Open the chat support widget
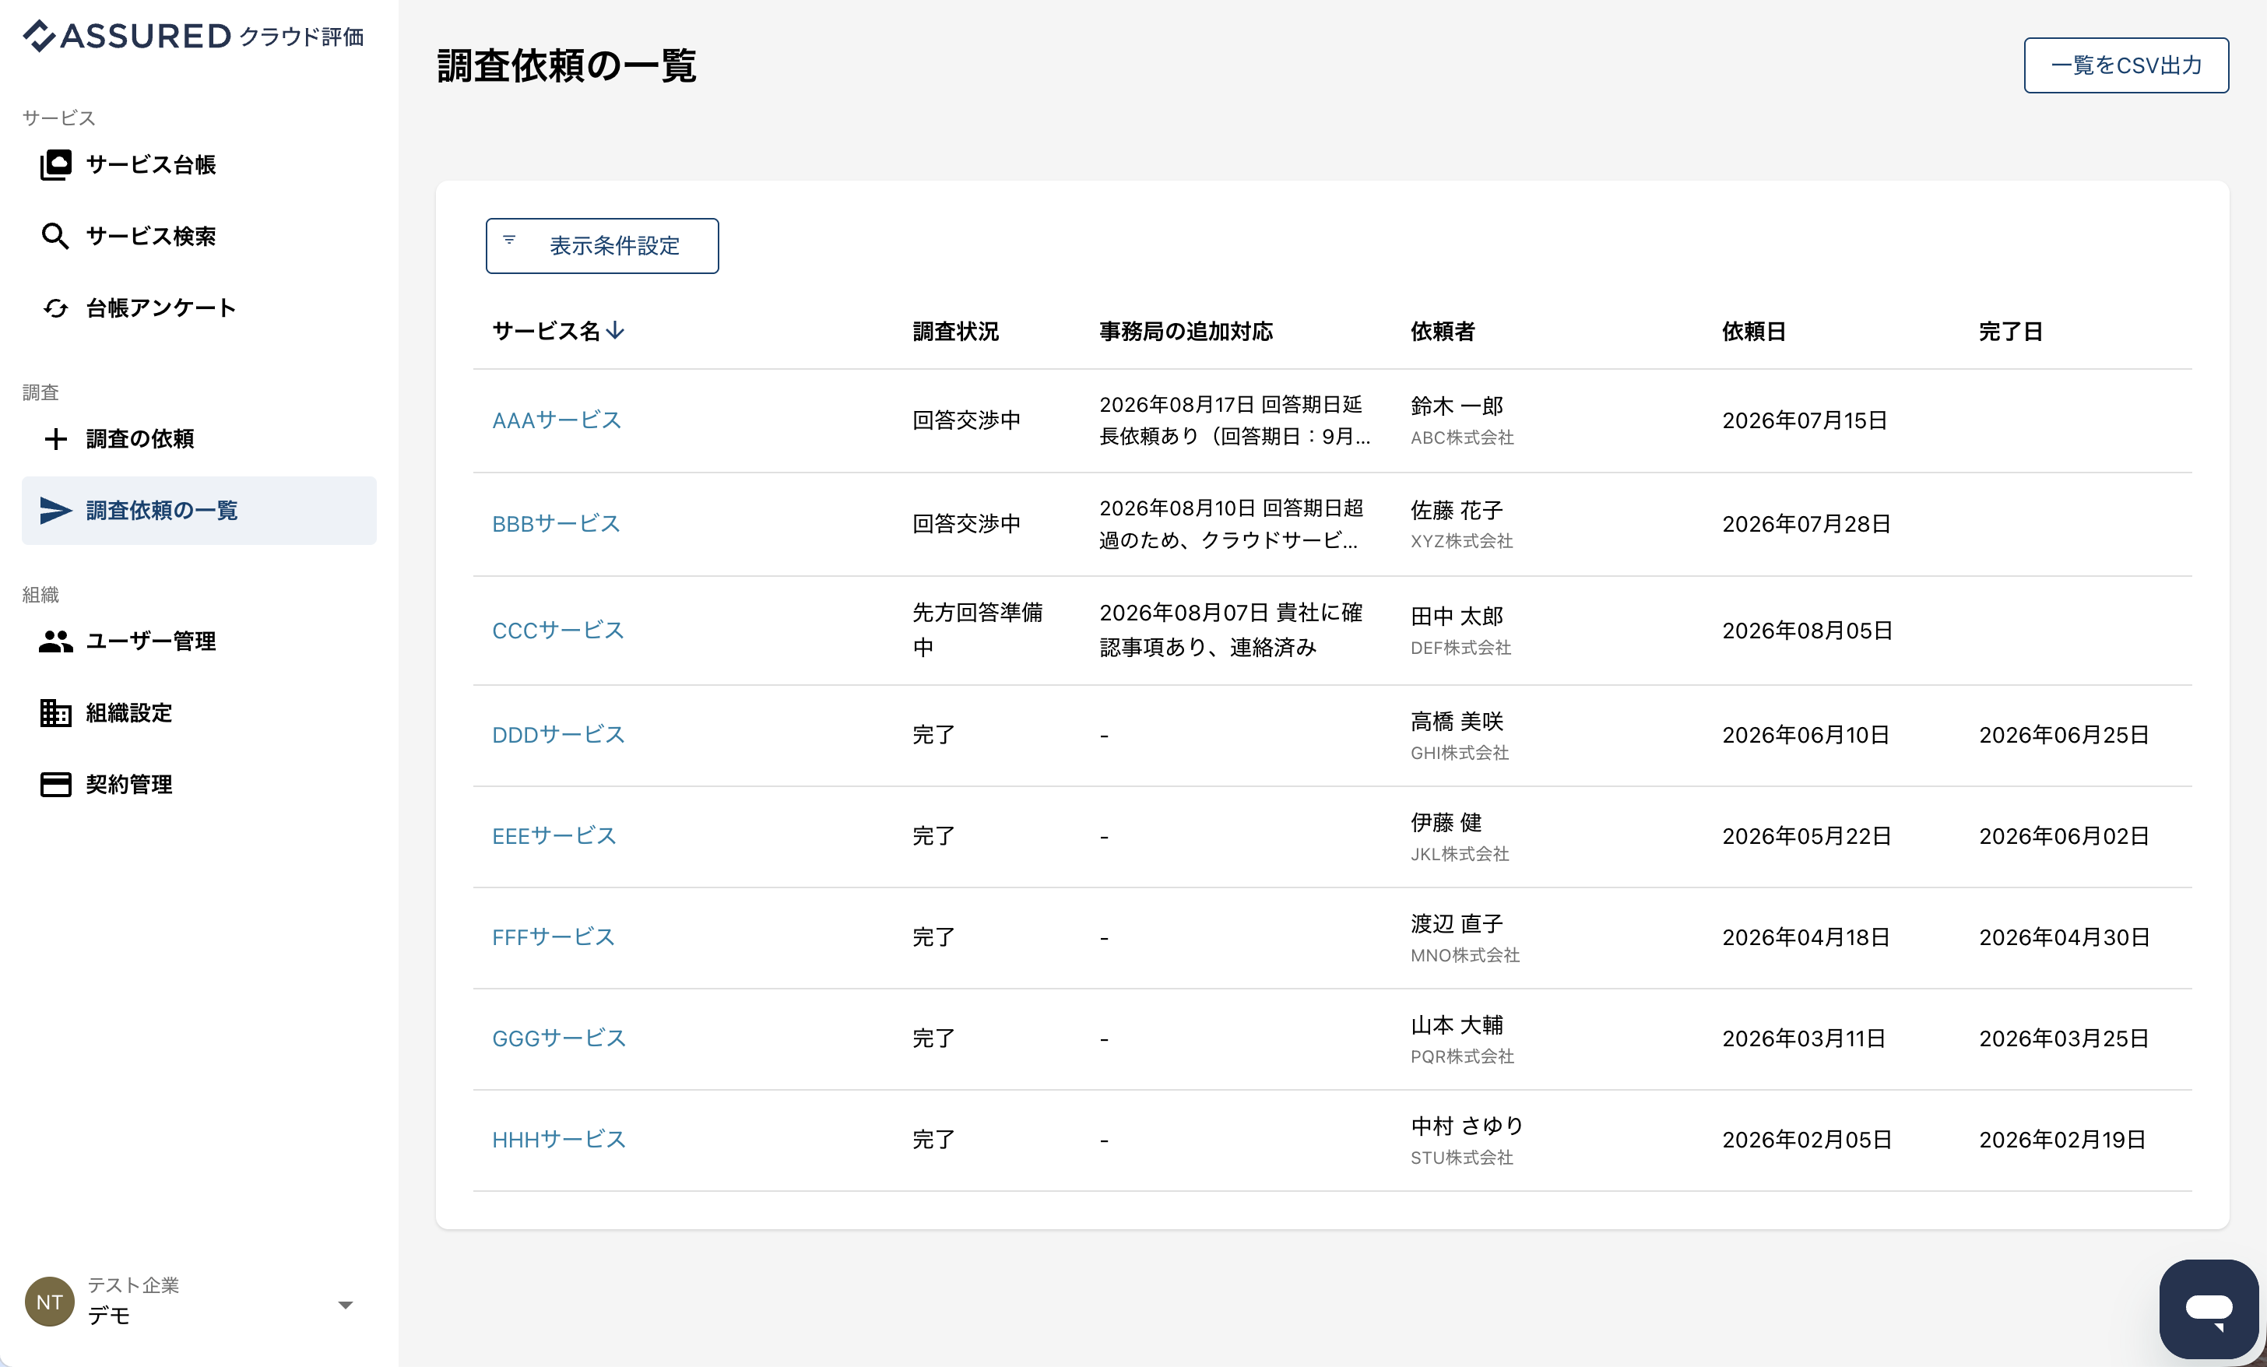2267x1367 pixels. coord(2208,1308)
